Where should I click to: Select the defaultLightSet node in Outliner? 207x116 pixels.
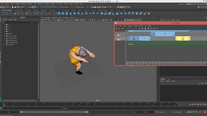click(12, 40)
